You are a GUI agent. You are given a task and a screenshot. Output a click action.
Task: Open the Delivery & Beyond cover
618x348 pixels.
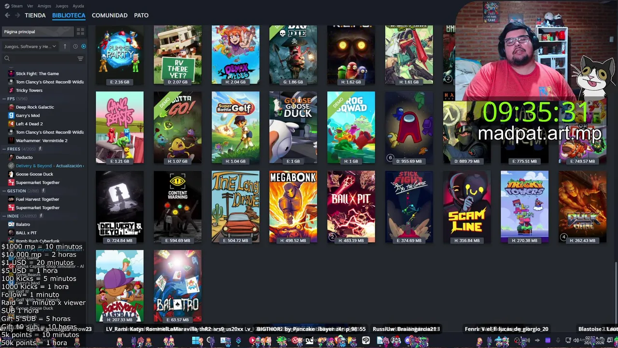[x=120, y=207]
